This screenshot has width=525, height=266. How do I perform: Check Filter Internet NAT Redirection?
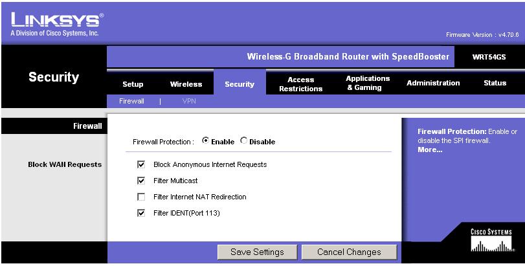141,197
